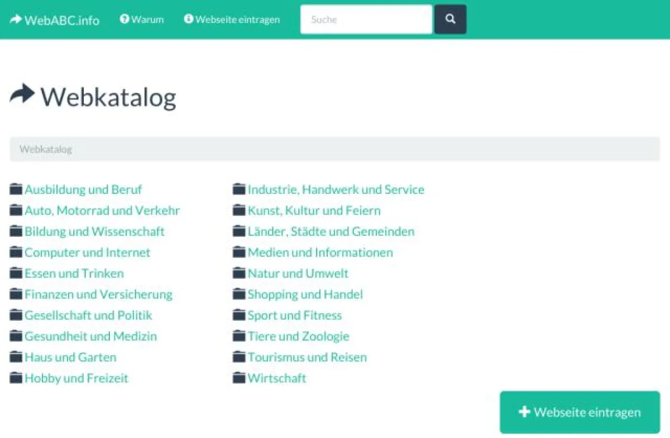Click the magnifying glass search button
The image size is (670, 438).
pos(450,20)
